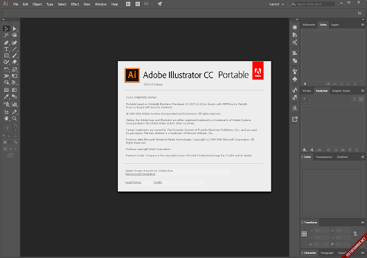The width and height of the screenshot is (367, 258).
Task: Click the GPU Performance rocket icon
Action: click(x=160, y=3)
